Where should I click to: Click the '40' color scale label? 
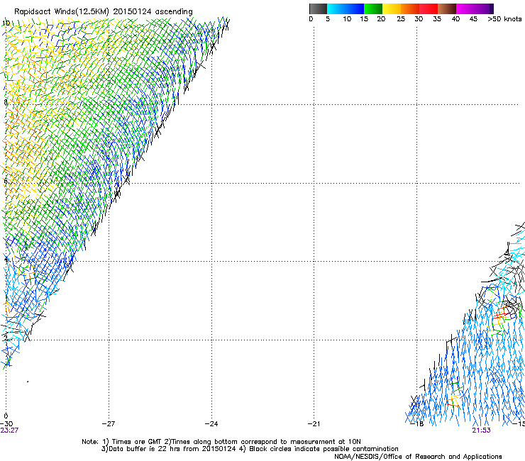455,18
